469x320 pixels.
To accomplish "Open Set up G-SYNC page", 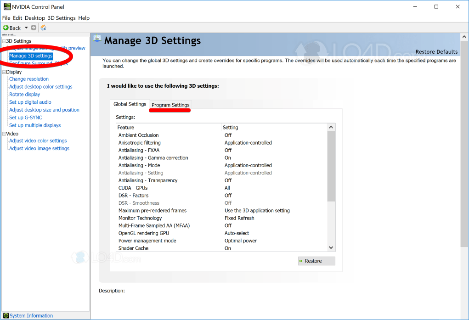I will click(x=25, y=118).
